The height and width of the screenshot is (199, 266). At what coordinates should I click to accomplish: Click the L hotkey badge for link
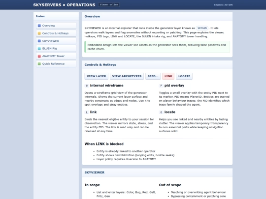(87, 112)
